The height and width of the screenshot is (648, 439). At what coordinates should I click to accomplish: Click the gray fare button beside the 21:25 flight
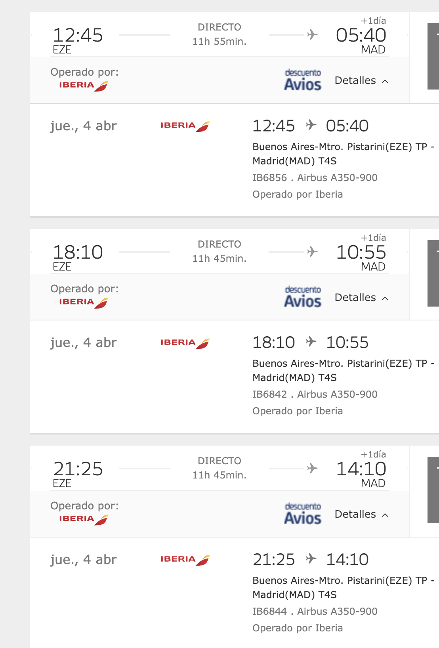pyautogui.click(x=433, y=490)
